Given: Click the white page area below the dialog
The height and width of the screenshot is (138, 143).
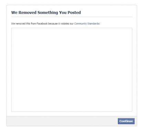Looking at the screenshot, I should click(x=71, y=132).
